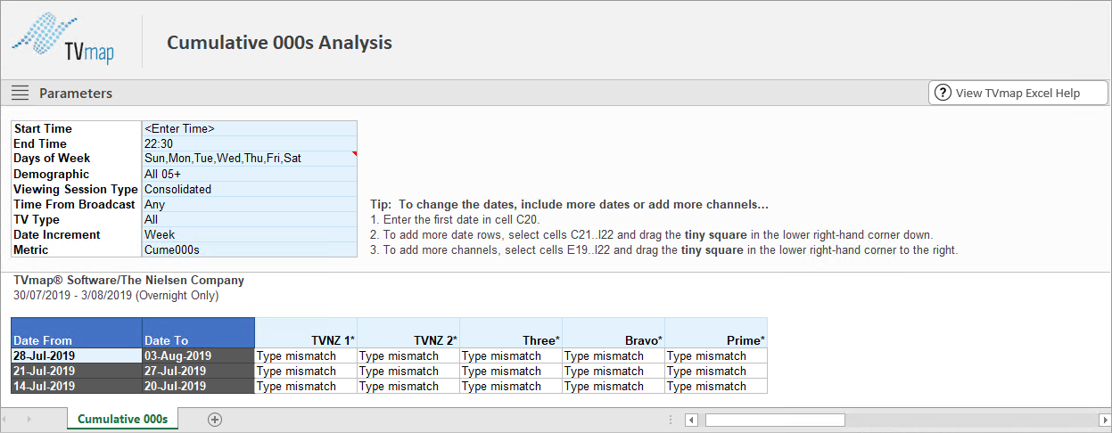Viewport: 1112px width, 433px height.
Task: Select the Three* column header
Action: coord(511,332)
